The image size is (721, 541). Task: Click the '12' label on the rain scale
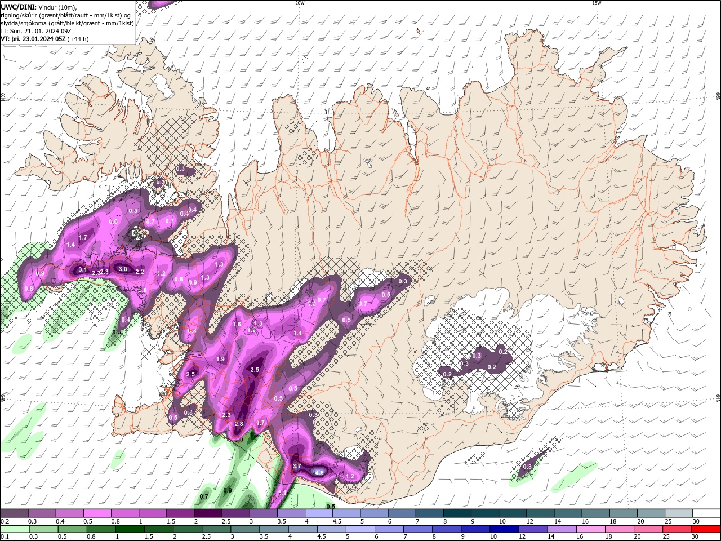point(522,537)
